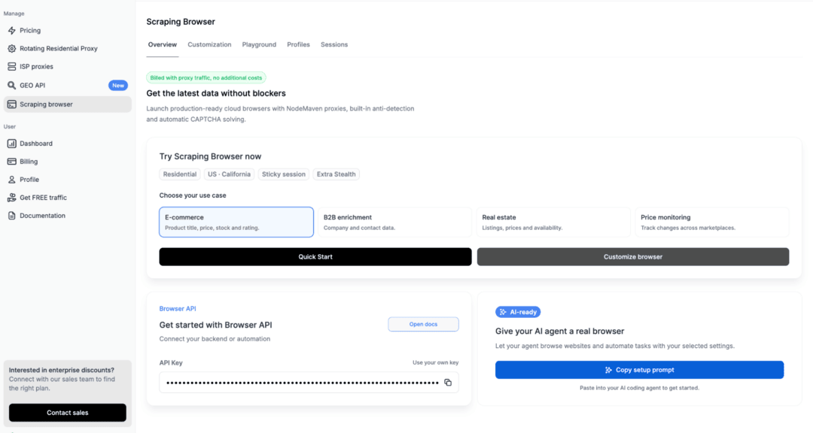Select the E-commerce use case

click(x=236, y=223)
